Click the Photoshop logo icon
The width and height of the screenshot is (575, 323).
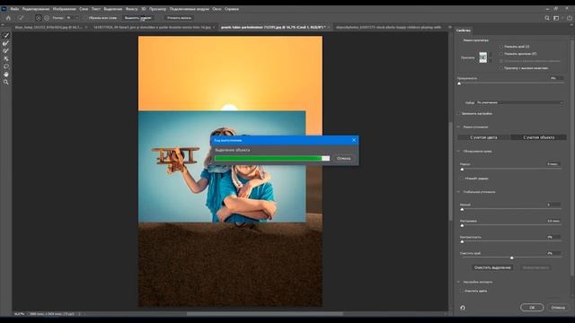point(4,9)
